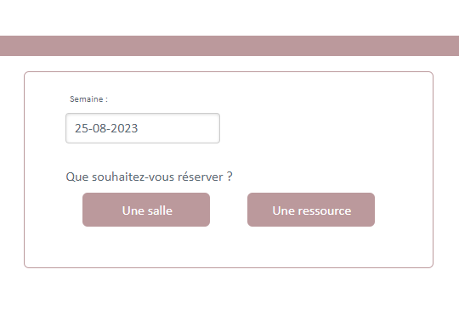Click the word 'ressource' on the button

pos(325,211)
